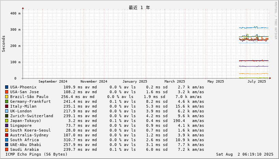Click the Italy-Milan dark red legend swatch
Image resolution: width=279 pixels, height=159 pixels.
point(6,106)
